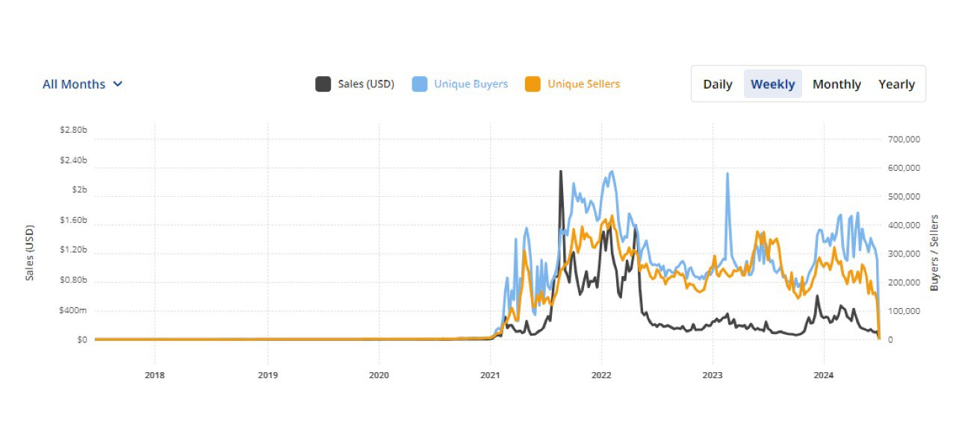Click the 2022 x-axis label

[x=601, y=375]
